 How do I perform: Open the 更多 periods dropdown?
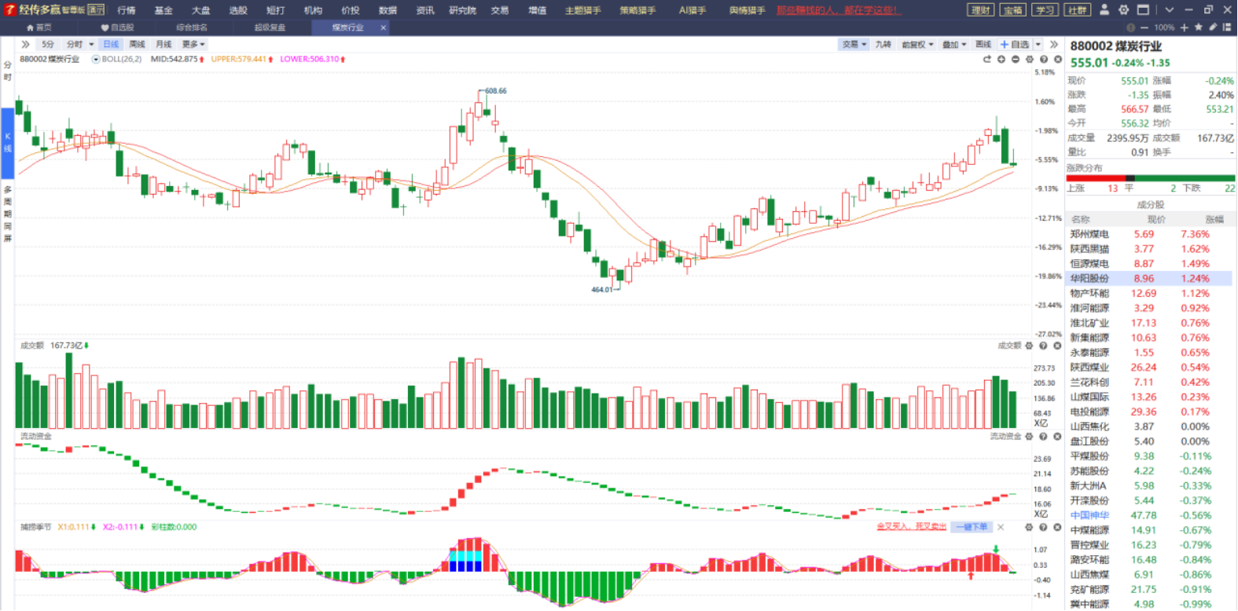(193, 45)
